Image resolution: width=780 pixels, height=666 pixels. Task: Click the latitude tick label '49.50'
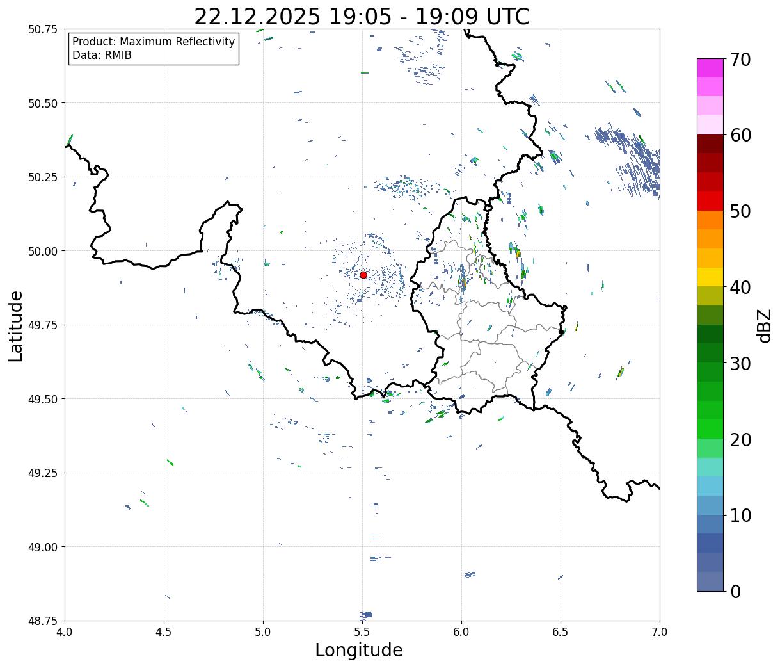tap(42, 399)
